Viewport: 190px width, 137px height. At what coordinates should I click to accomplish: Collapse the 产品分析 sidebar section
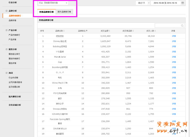click(x=6, y=30)
